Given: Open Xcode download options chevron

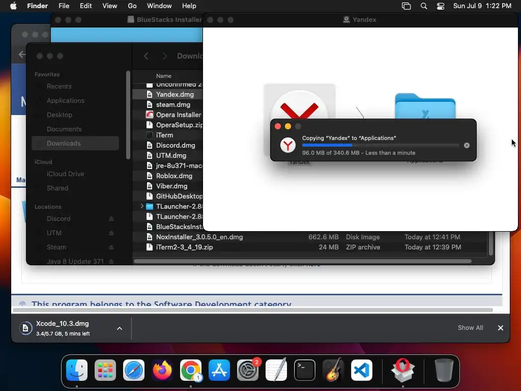Looking at the screenshot, I should point(120,328).
